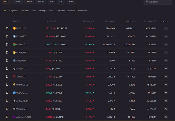Image resolution: width=175 pixels, height=121 pixels.
Task: Filter pairs by NFT
Action: [51, 11]
